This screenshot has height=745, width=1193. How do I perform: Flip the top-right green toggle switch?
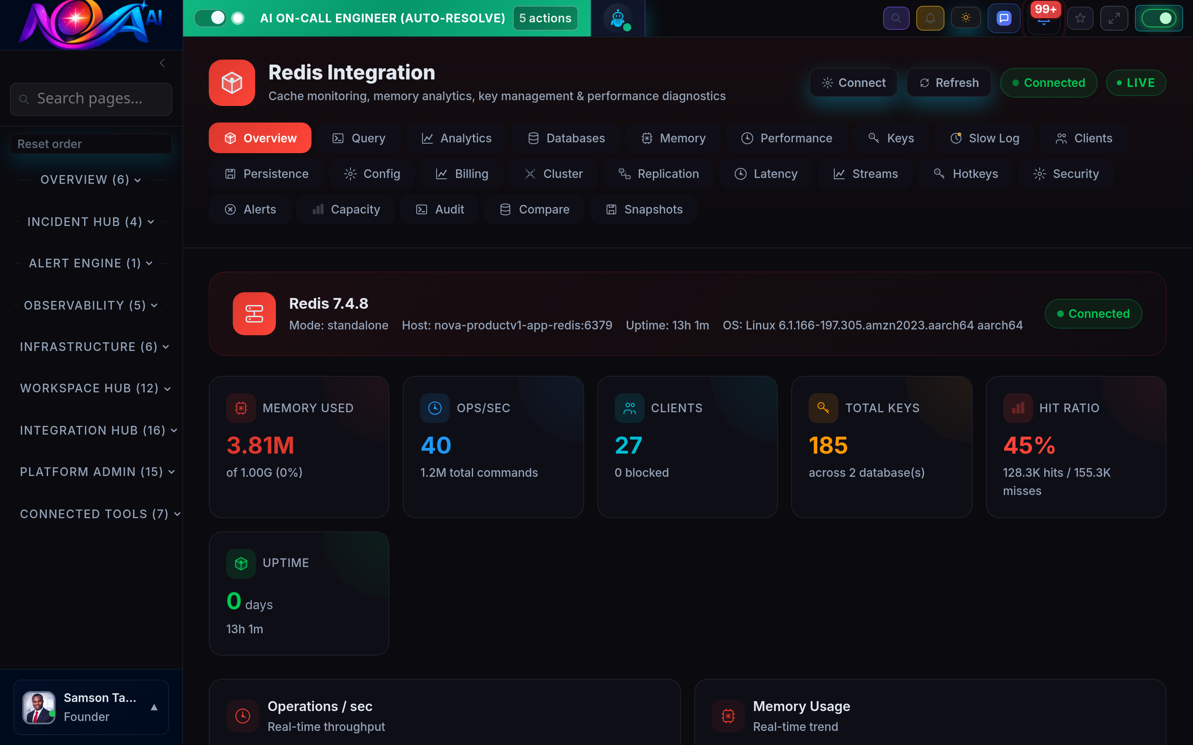pyautogui.click(x=1159, y=18)
